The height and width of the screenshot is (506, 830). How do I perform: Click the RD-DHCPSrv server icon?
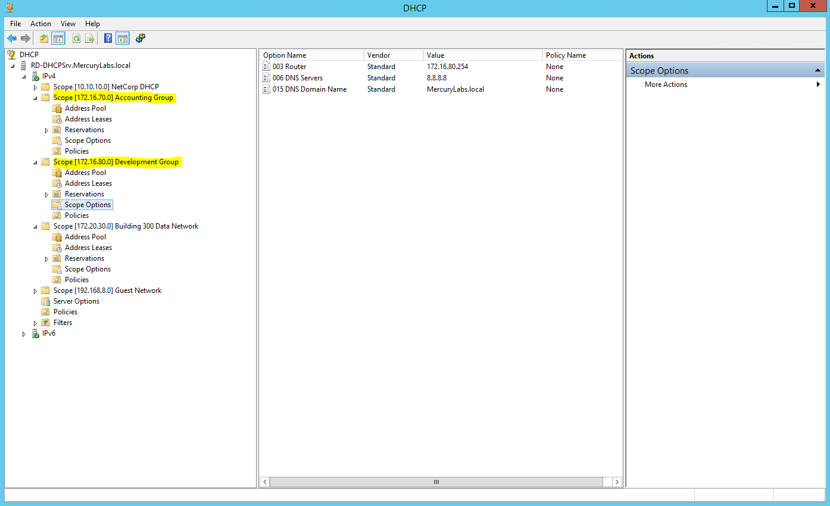tap(24, 65)
